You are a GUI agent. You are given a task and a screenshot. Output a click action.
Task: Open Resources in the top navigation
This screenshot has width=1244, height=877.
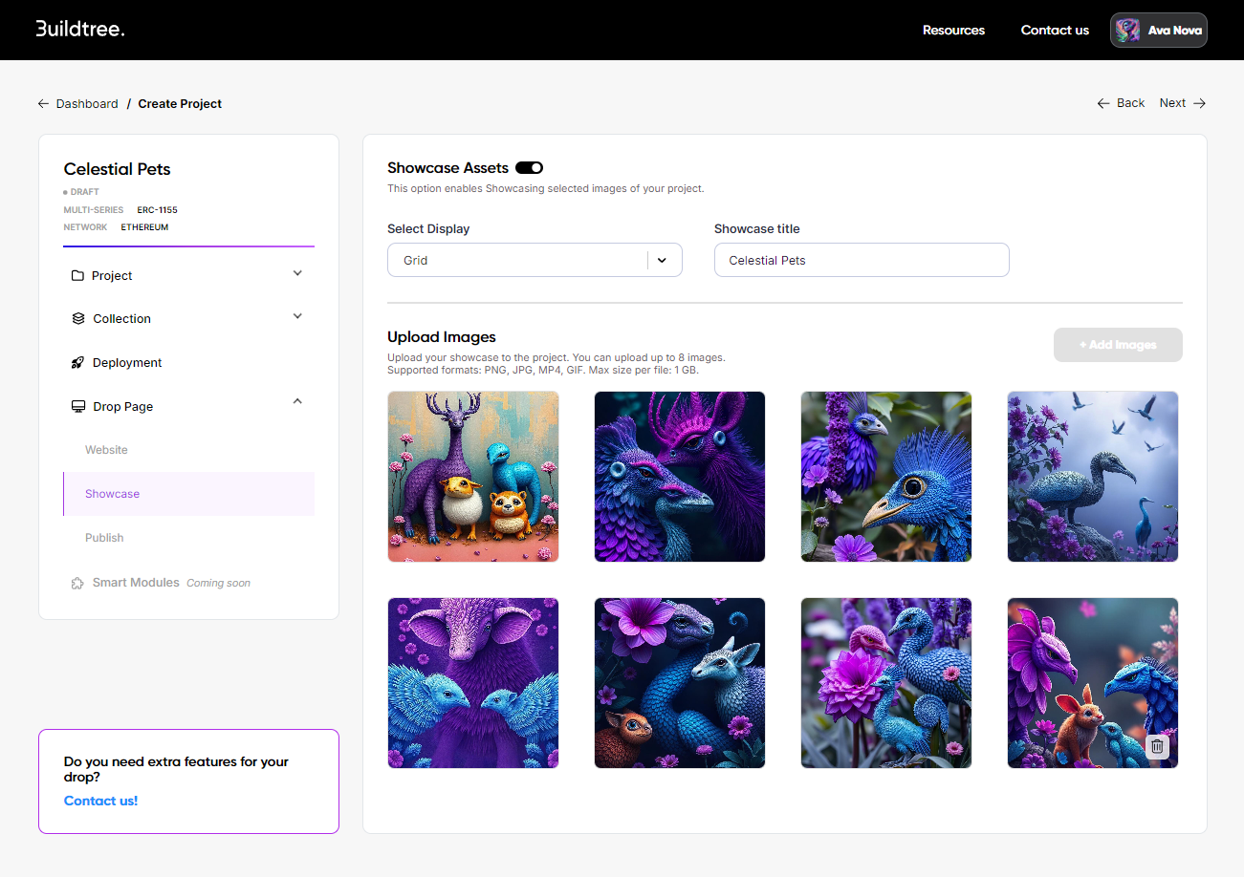click(953, 31)
